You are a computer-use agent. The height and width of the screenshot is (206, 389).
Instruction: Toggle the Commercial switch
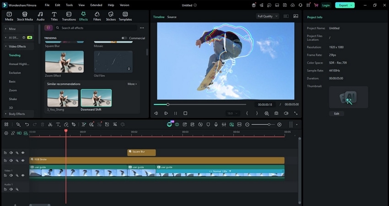[x=124, y=38]
